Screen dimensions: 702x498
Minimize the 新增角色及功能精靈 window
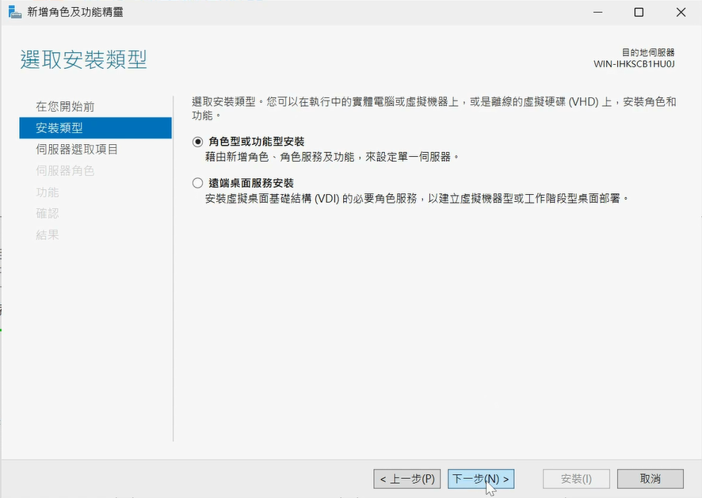(597, 12)
